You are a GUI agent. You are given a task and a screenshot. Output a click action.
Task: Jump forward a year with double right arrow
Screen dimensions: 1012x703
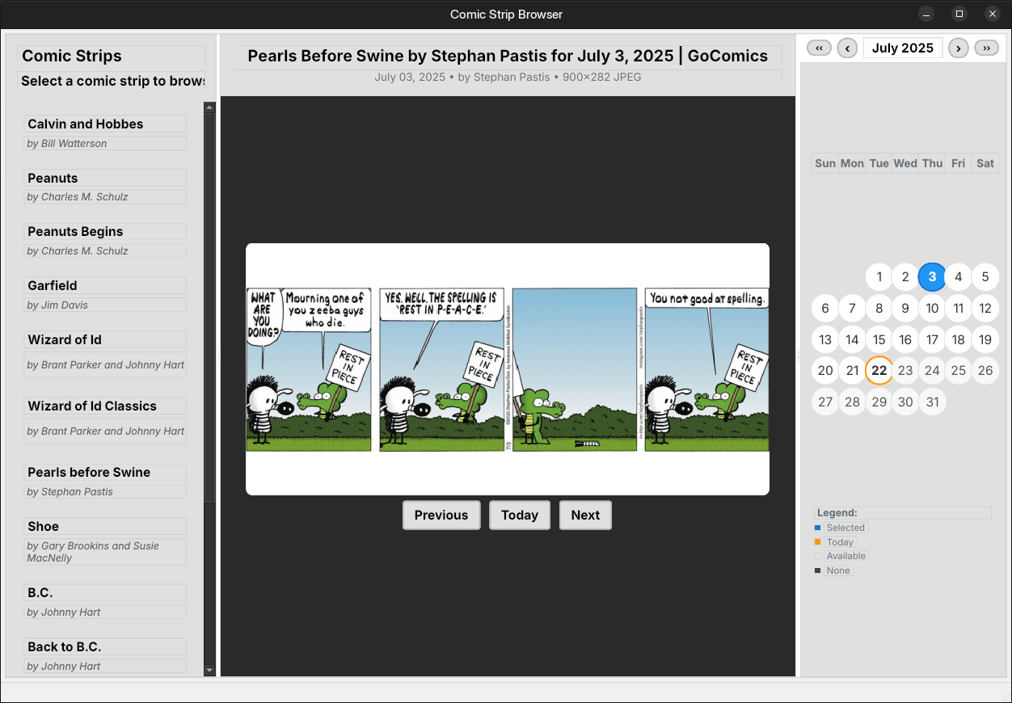coord(986,48)
